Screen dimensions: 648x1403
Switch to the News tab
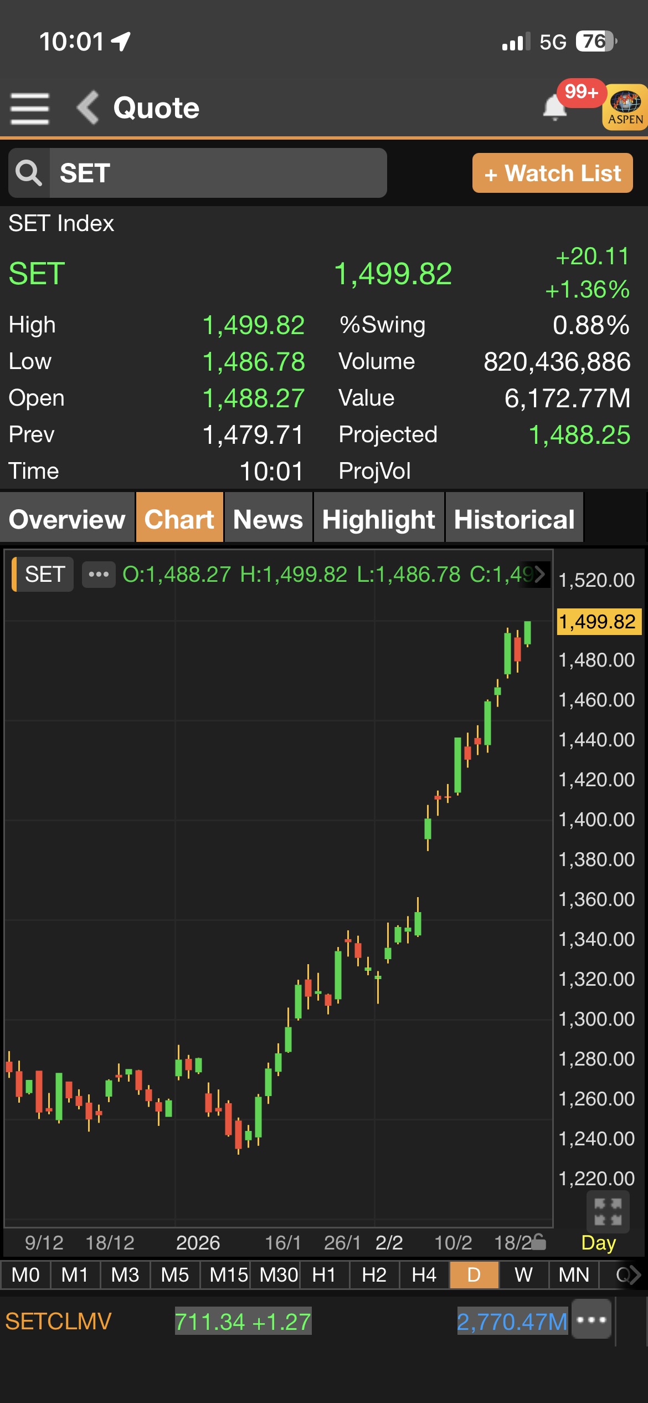point(268,519)
